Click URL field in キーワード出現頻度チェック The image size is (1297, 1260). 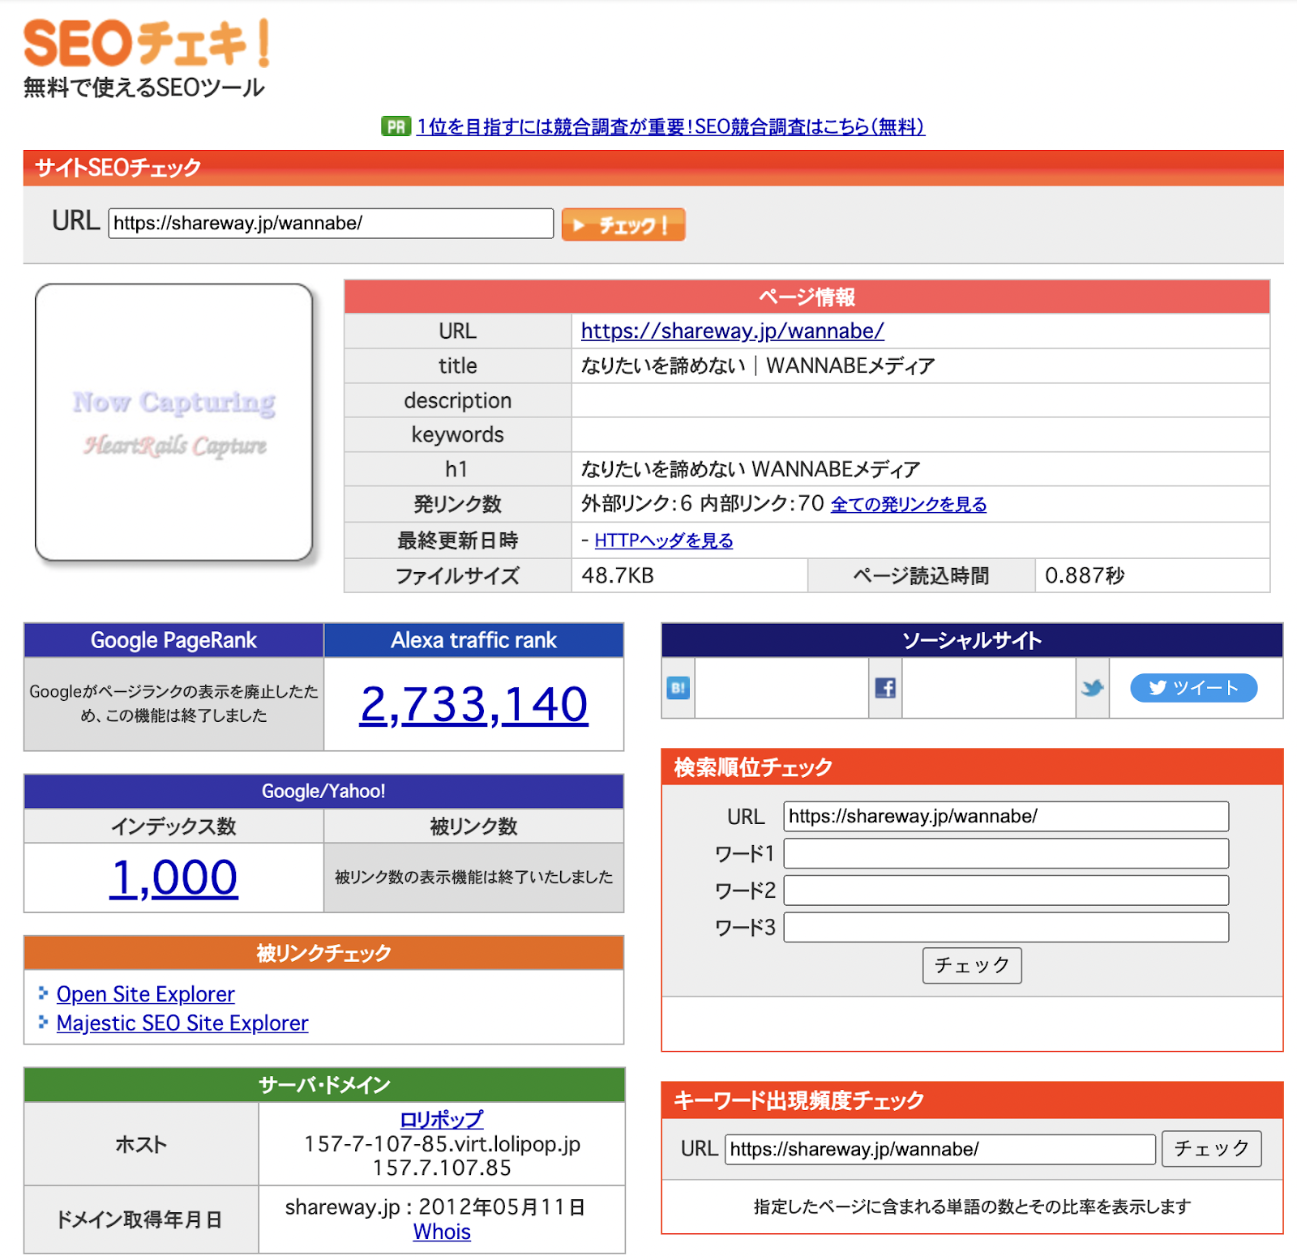tap(940, 1149)
